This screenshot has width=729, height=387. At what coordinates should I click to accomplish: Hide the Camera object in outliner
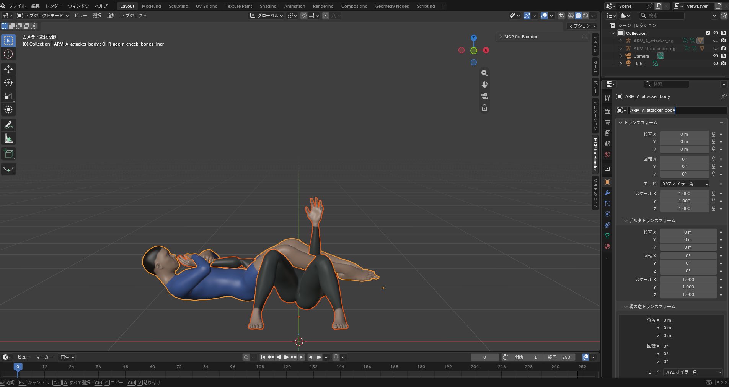716,56
